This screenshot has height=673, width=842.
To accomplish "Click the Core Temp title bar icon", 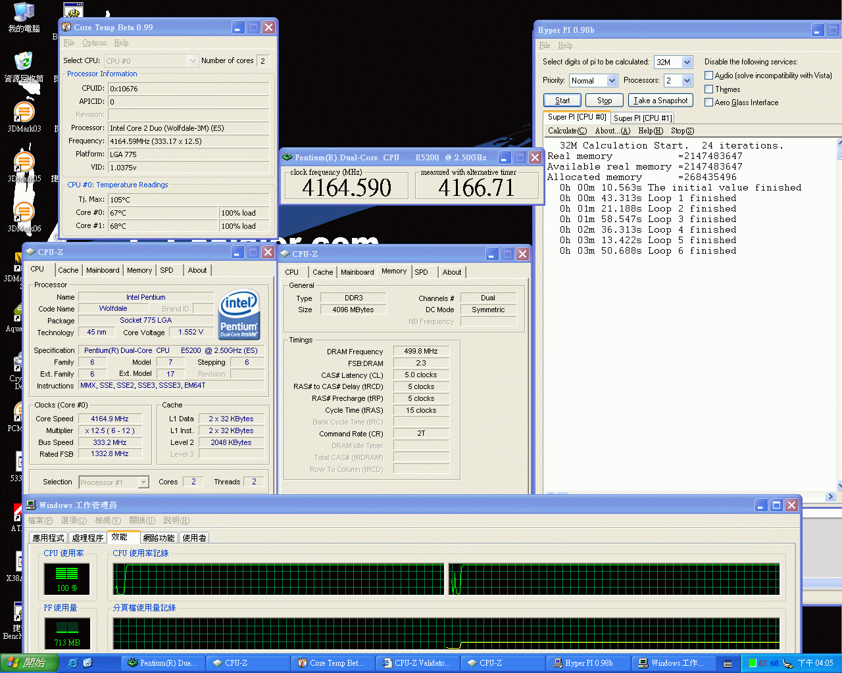I will point(66,27).
